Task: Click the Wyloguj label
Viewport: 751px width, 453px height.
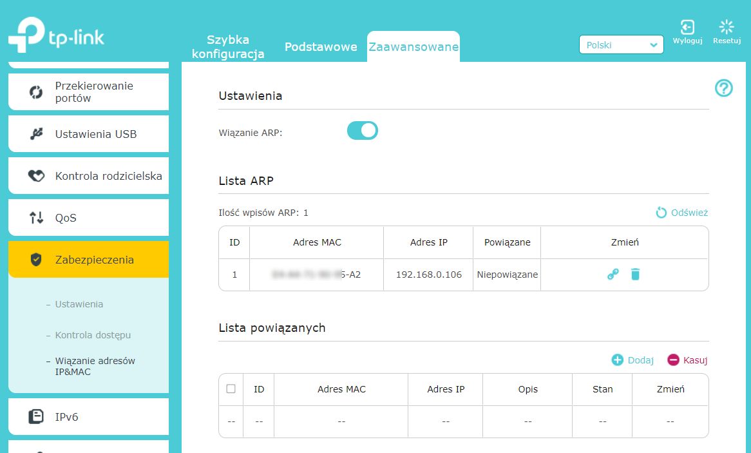Action: click(687, 41)
